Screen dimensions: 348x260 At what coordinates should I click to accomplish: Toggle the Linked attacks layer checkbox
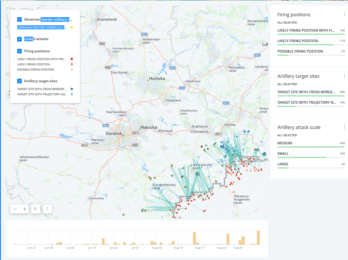[x=19, y=39]
